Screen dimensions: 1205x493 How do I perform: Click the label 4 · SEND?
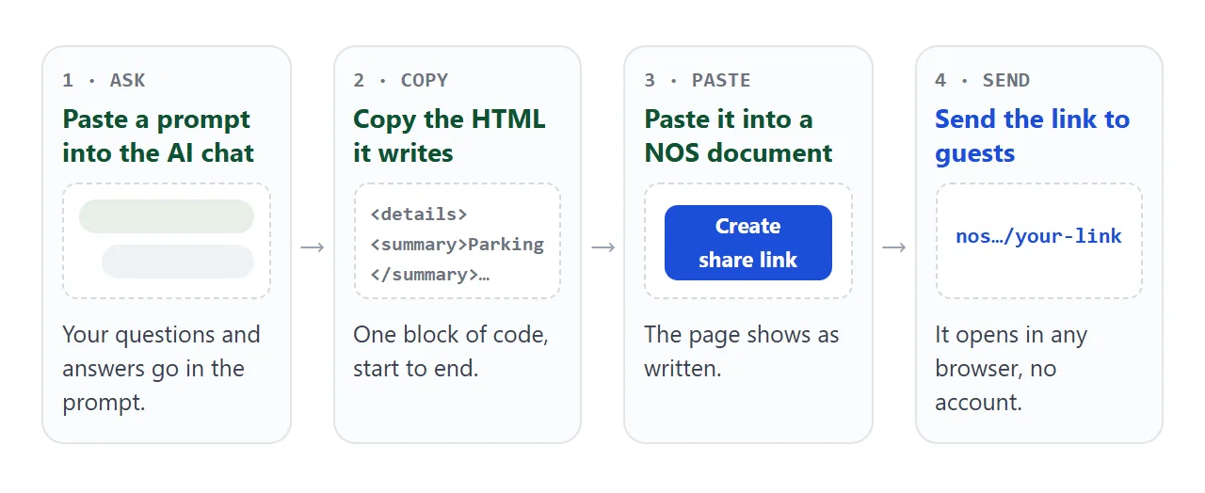point(982,80)
